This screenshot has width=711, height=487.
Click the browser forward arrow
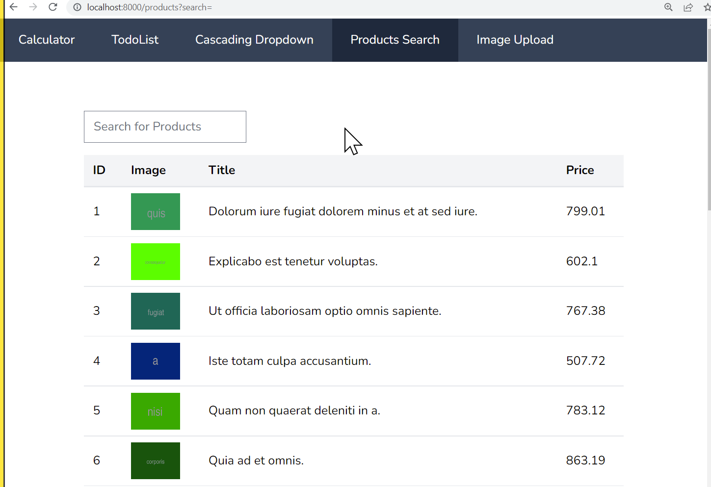(x=33, y=7)
